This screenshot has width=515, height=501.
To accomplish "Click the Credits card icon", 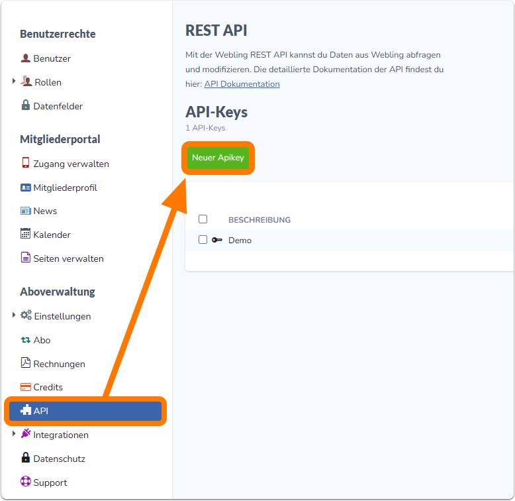I will coord(25,387).
